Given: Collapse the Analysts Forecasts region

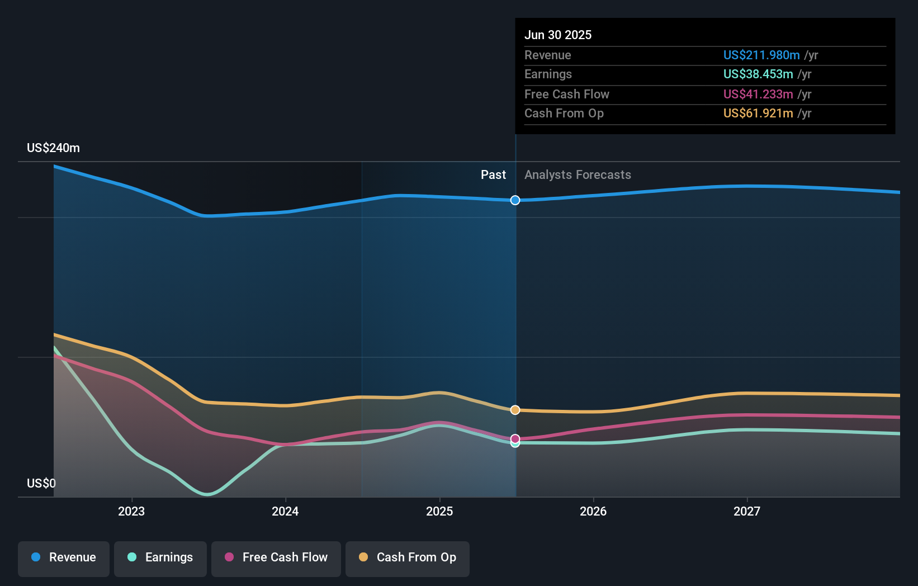Looking at the screenshot, I should (578, 174).
